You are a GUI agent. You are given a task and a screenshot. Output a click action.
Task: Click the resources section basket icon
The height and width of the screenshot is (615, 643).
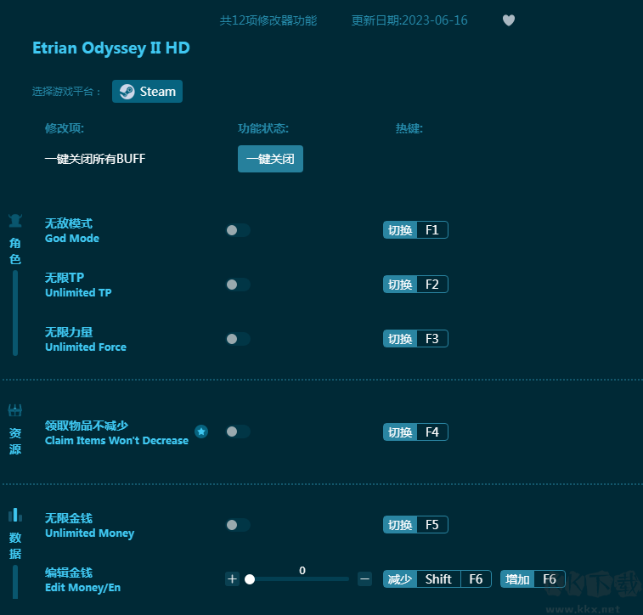[15, 410]
